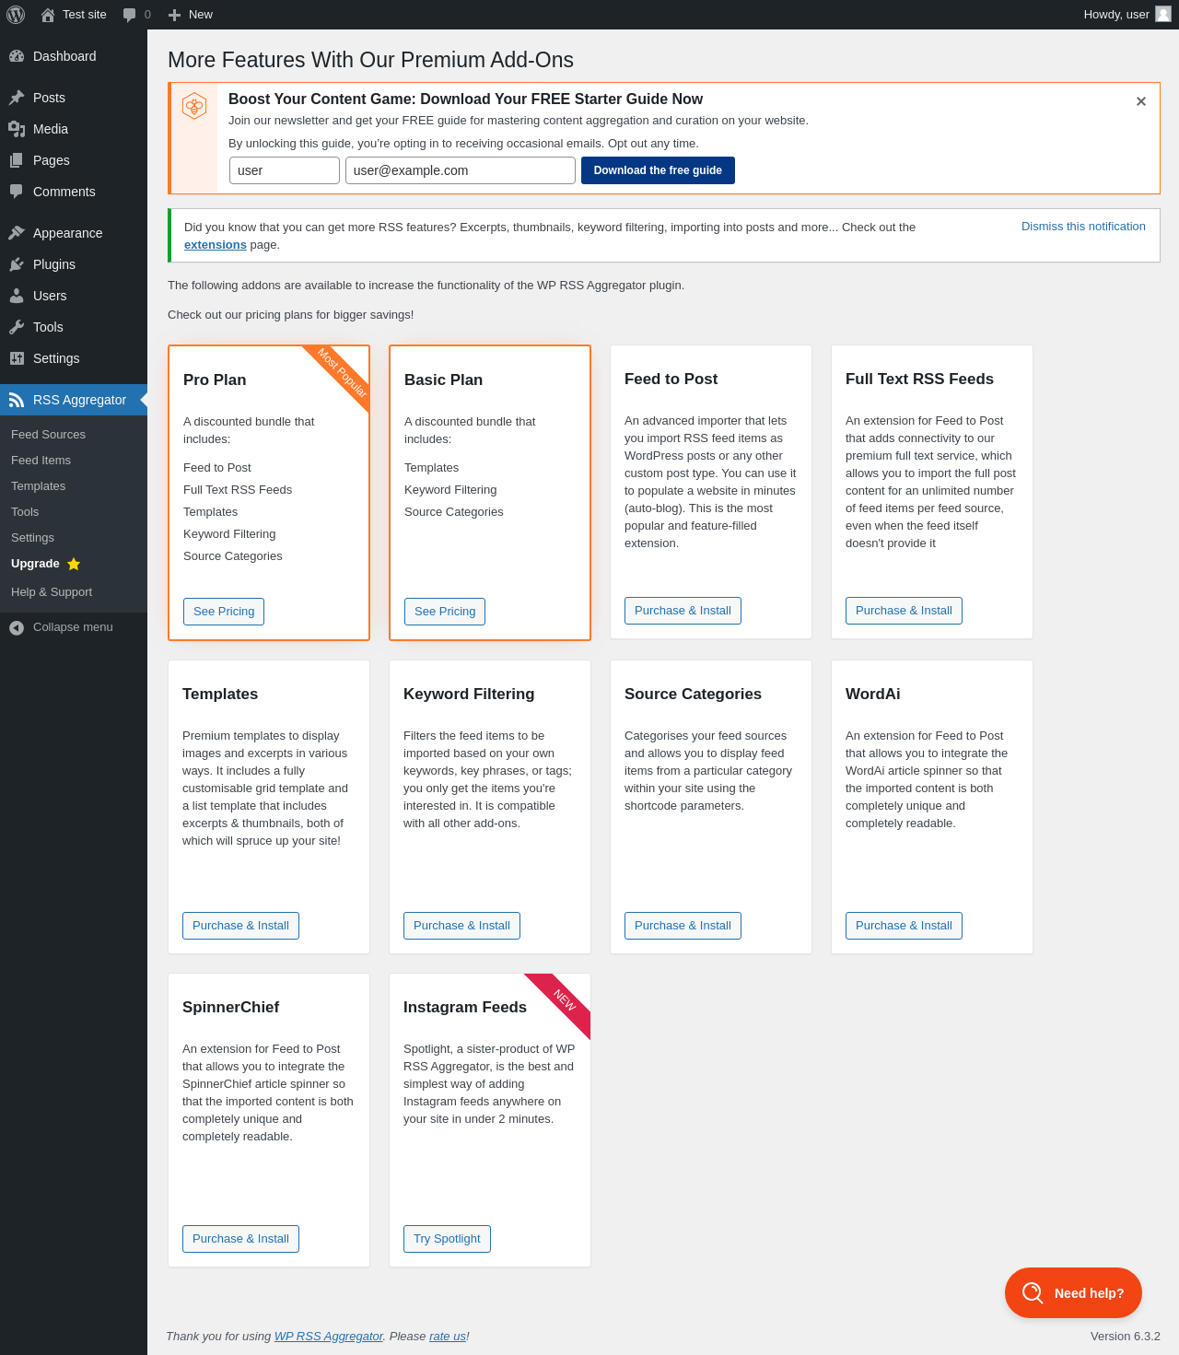Click See Pricing for Basic Plan
Viewport: 1179px width, 1355px height.
pyautogui.click(x=445, y=612)
